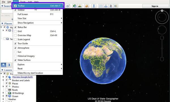Click the move joystick circle control

162,30
